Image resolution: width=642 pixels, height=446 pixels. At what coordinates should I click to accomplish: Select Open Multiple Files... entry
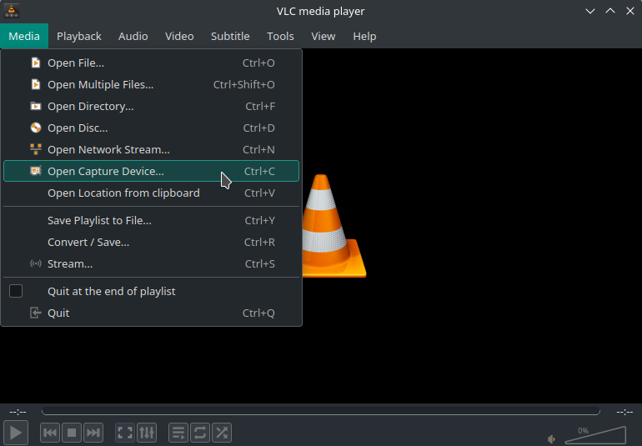pyautogui.click(x=152, y=84)
